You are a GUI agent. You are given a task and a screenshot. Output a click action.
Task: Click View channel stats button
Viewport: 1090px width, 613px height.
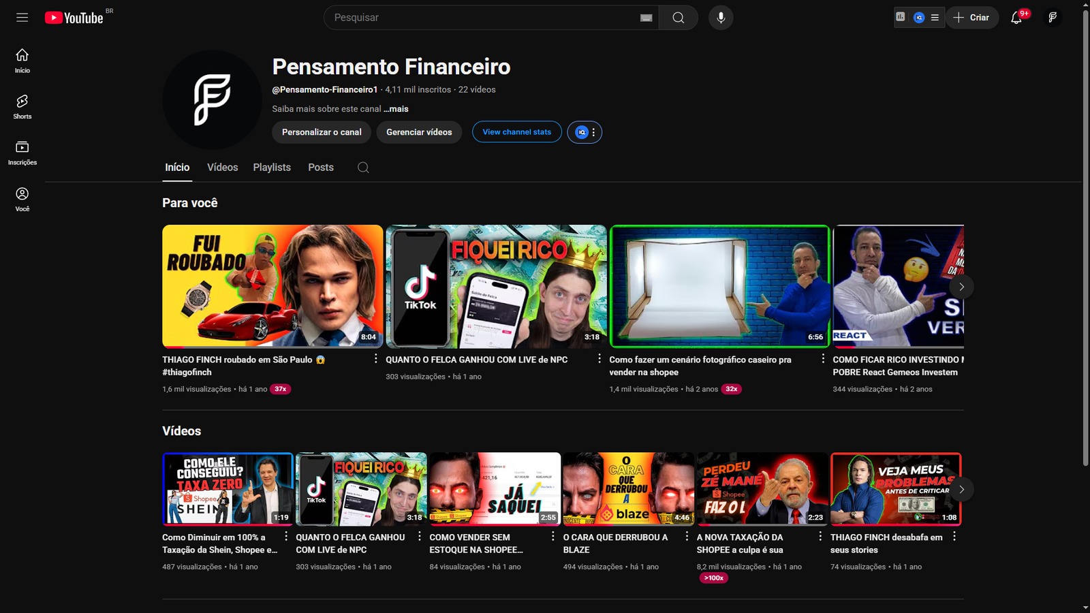517,132
